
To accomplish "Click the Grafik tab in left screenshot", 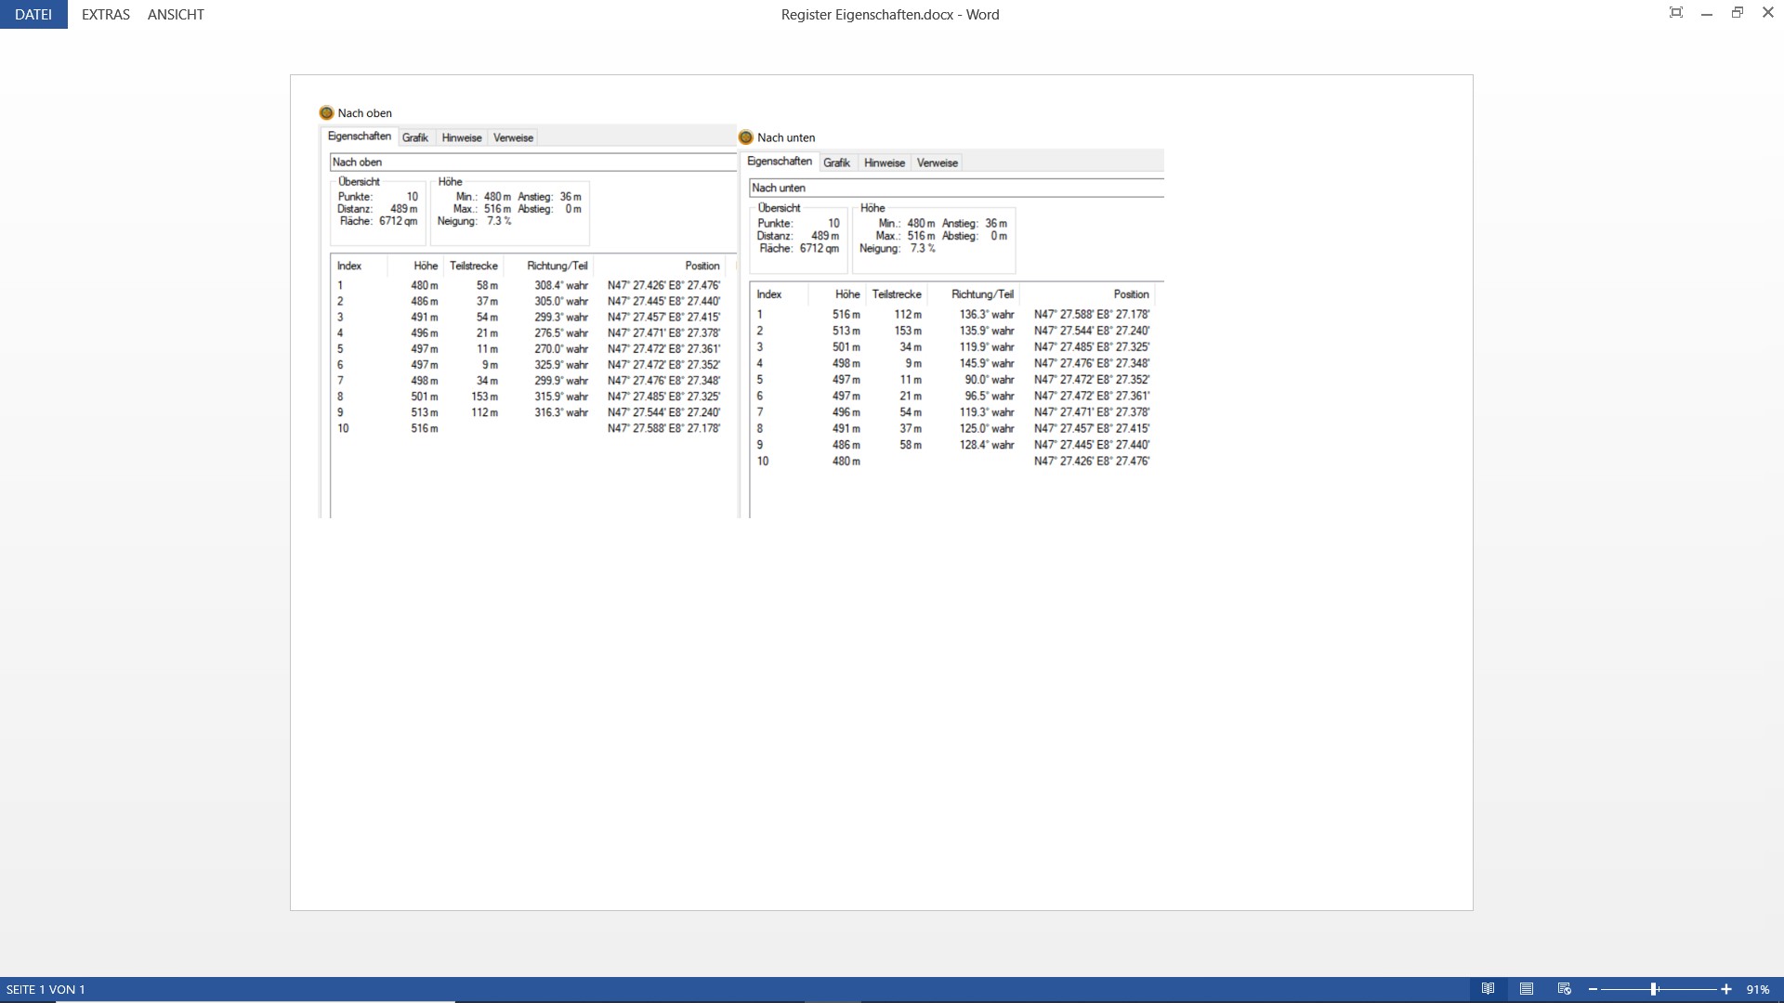I will 414,137.
